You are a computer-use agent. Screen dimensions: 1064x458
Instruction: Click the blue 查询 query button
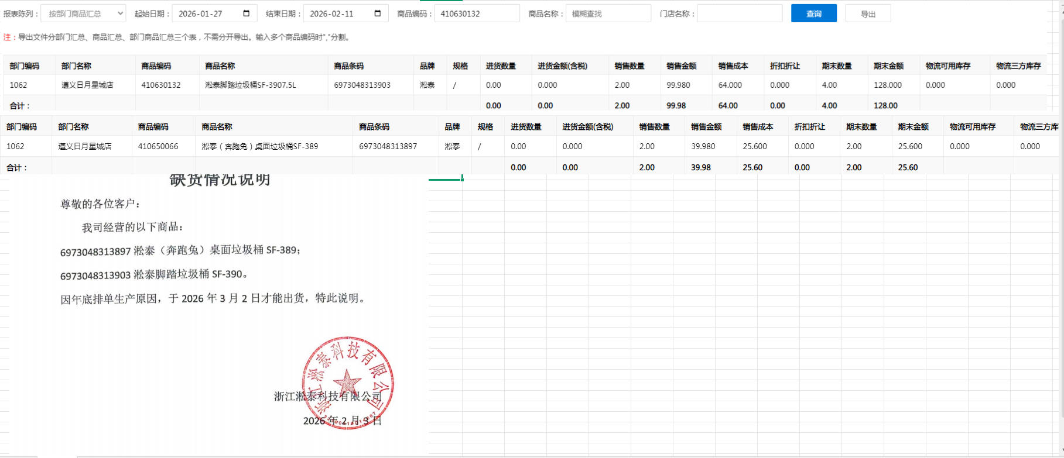pyautogui.click(x=813, y=13)
